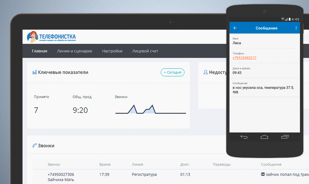
Task: Tap the cell signal icon on phone
Action: pos(286,19)
